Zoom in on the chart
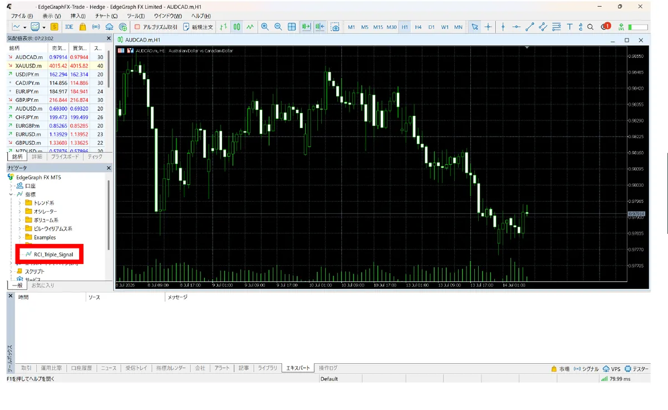The height and width of the screenshot is (410, 668). (x=264, y=27)
